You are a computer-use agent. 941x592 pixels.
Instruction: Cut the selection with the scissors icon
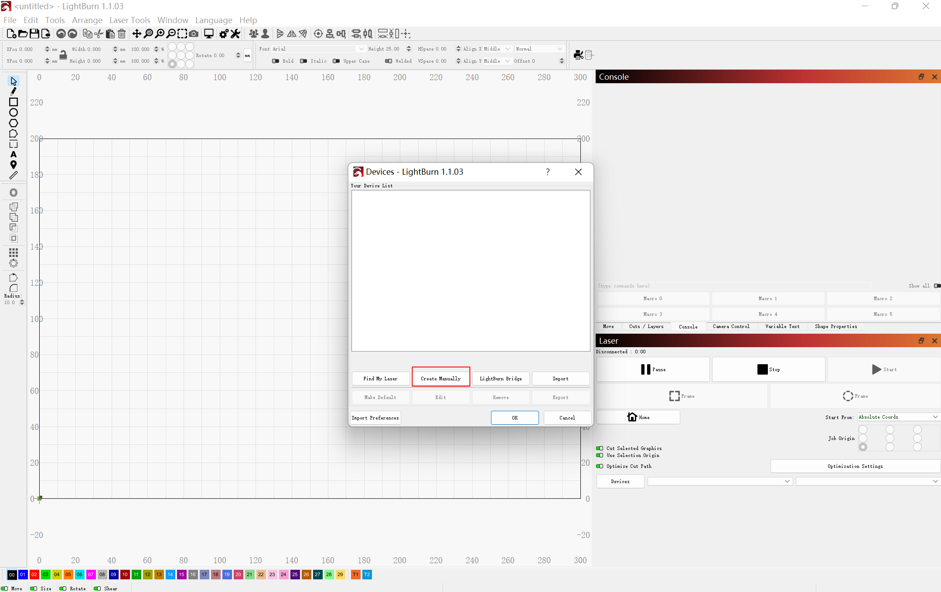[x=99, y=34]
